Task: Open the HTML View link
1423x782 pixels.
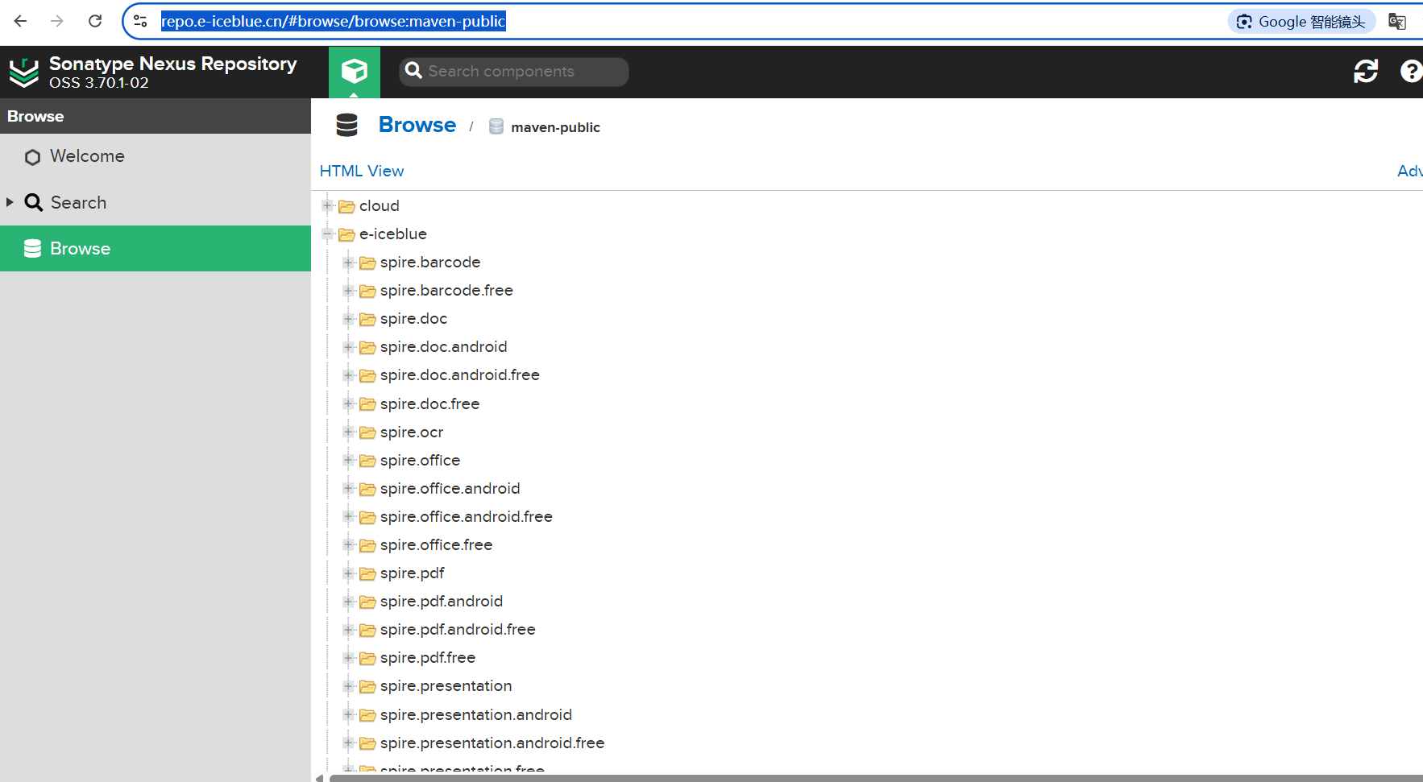Action: 362,171
